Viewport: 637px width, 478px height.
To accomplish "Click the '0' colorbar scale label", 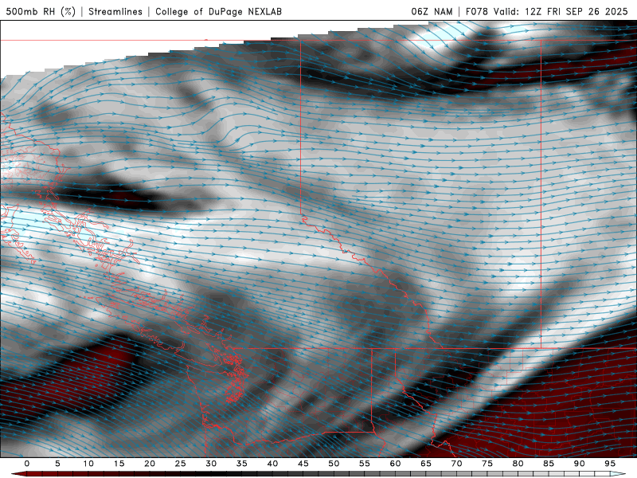I will click(27, 464).
